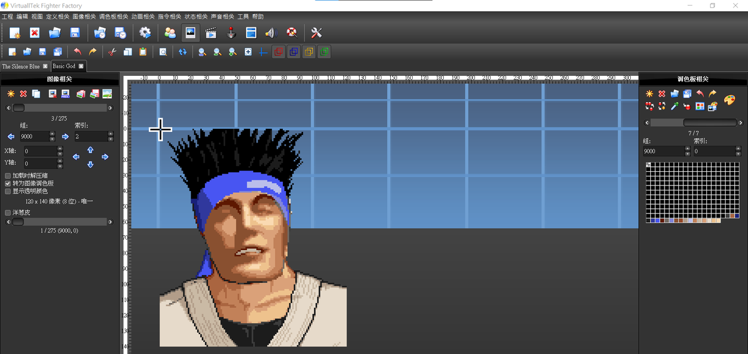
Task: Open the definitions editor people icon
Action: pyautogui.click(x=170, y=33)
